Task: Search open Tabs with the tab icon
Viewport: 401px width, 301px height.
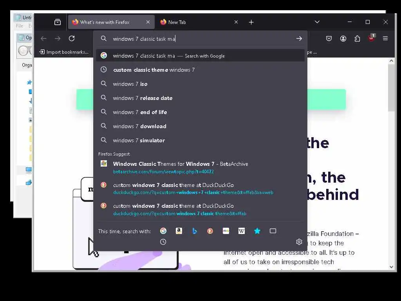Action: tap(273, 231)
